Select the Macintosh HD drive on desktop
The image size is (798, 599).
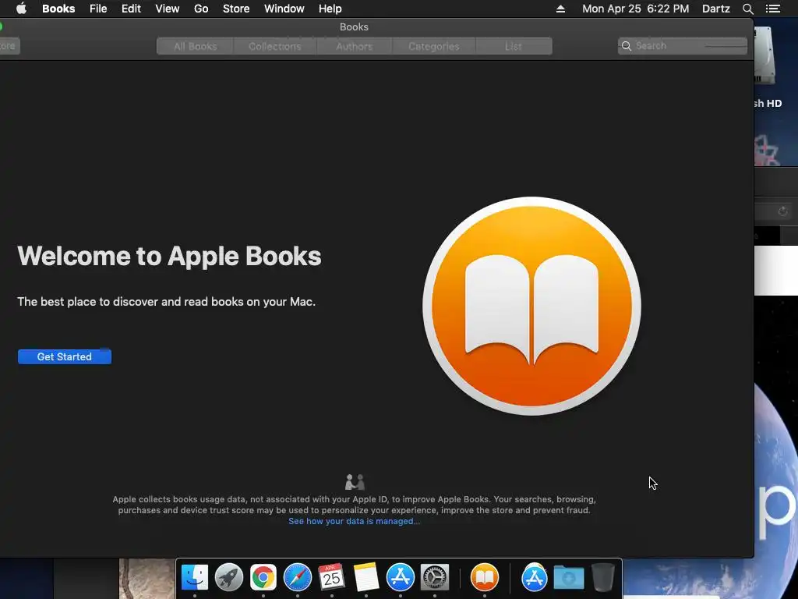click(x=765, y=56)
